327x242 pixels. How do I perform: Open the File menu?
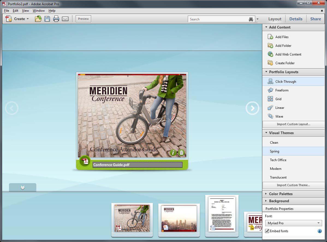[x=7, y=11]
